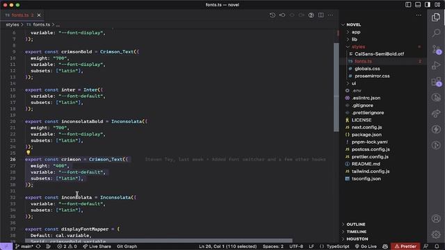Click the editor vertical scrollbar thumb

[x=337, y=87]
